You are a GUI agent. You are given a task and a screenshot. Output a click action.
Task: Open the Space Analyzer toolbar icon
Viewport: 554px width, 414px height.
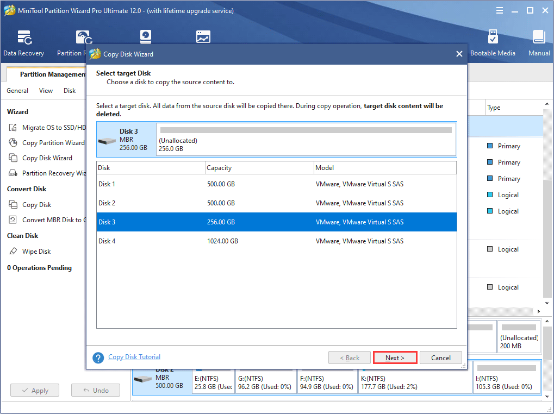coord(203,37)
